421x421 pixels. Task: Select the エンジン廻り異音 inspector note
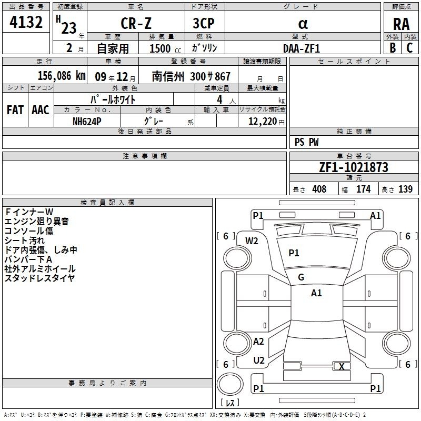pos(36,222)
